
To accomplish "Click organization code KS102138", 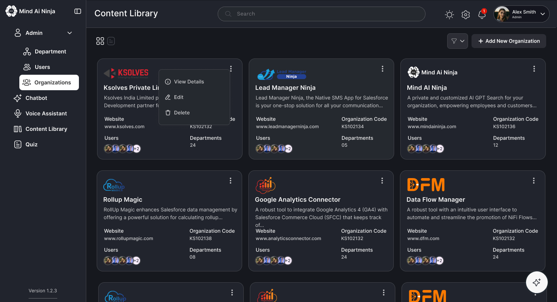I will coord(201,239).
